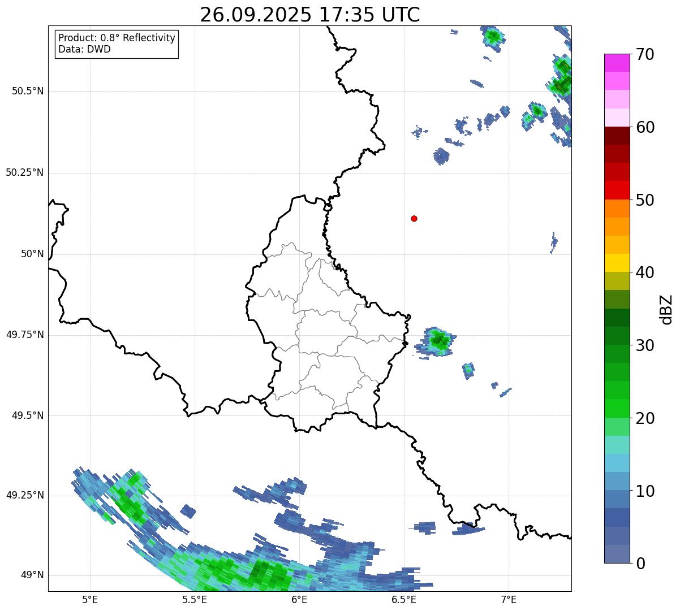Click the 5°E longitude tick label
This screenshot has width=680, height=611.
click(x=90, y=599)
